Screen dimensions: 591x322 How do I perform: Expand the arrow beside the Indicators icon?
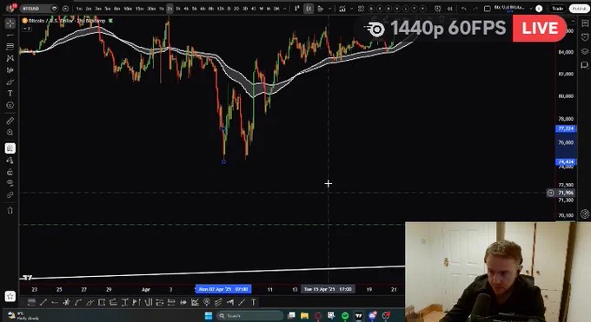(351, 9)
